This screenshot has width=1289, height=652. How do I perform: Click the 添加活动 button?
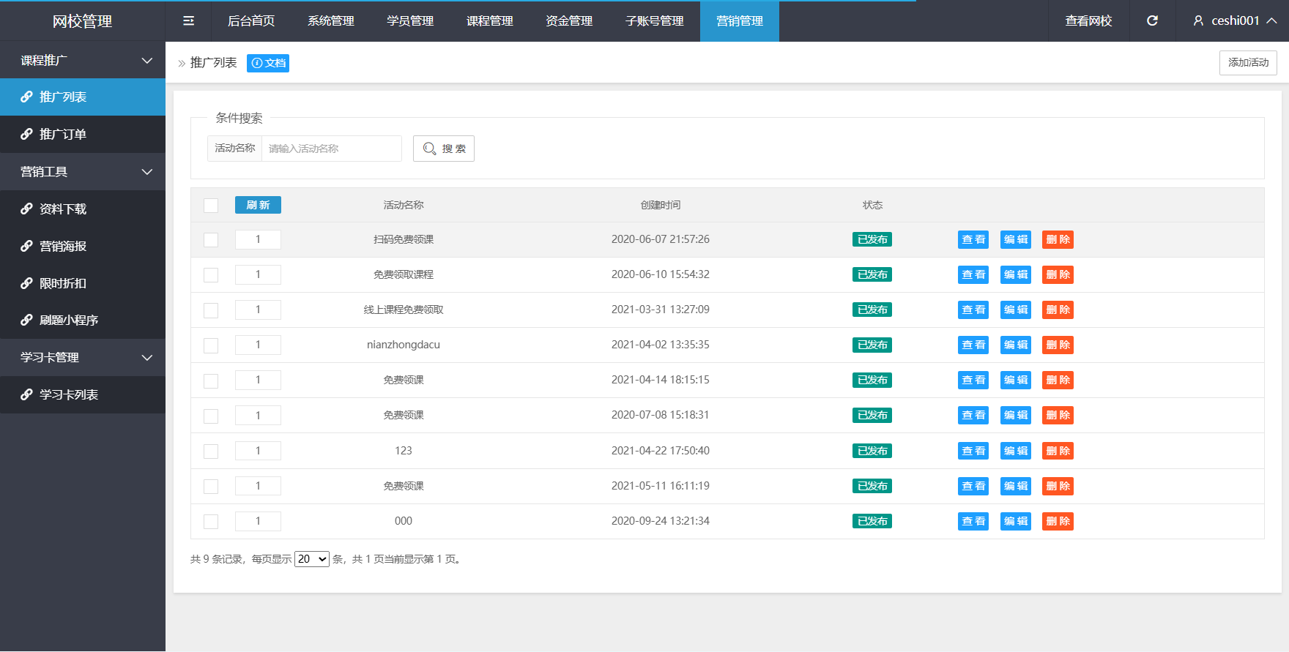pos(1248,63)
